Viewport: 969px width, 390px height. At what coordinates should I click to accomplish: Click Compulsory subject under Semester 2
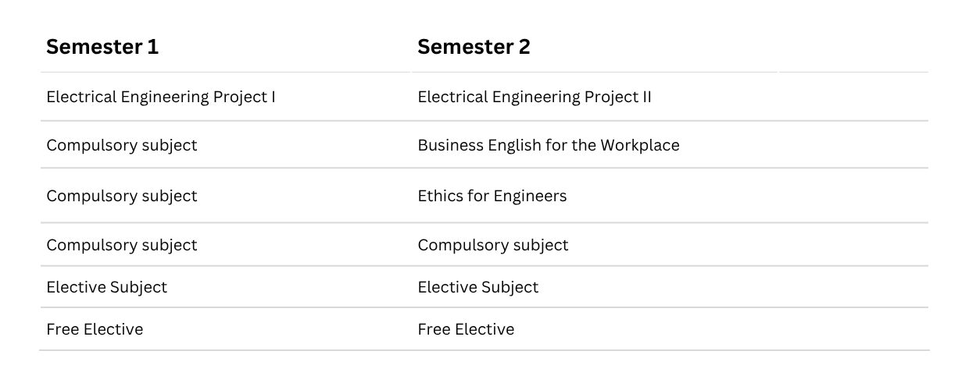pyautogui.click(x=492, y=245)
